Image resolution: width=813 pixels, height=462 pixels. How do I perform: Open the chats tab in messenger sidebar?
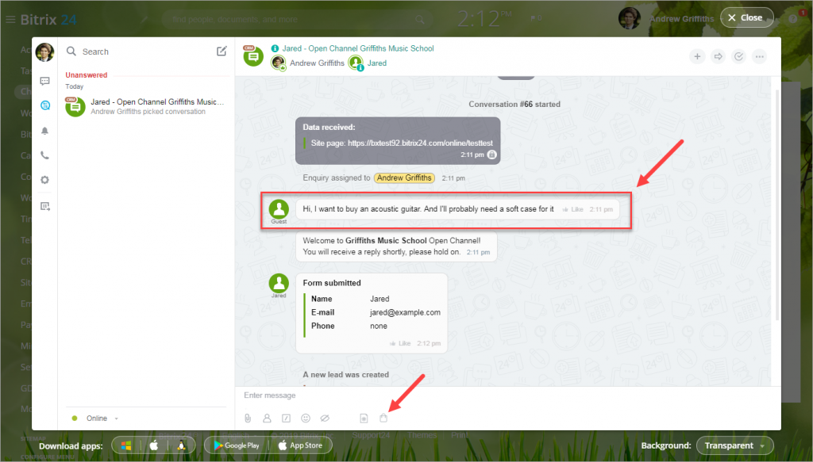pos(45,81)
